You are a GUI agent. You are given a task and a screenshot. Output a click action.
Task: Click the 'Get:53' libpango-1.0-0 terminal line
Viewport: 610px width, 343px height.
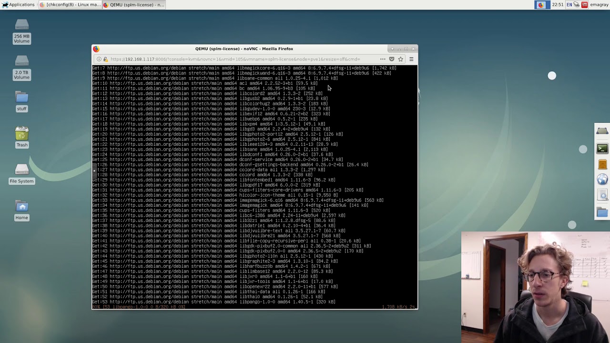click(213, 302)
